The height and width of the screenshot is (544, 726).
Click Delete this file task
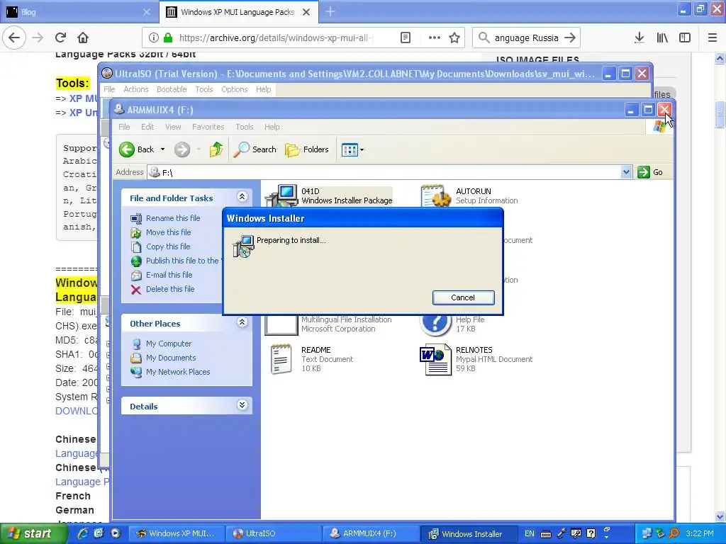point(170,289)
